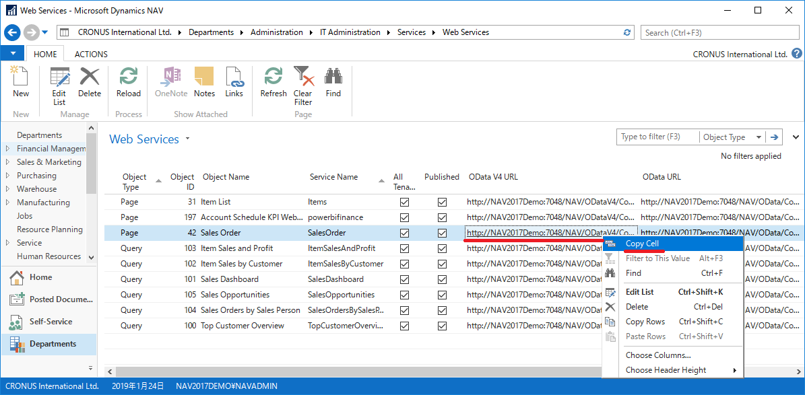Go back with the blue back arrow
This screenshot has width=805, height=395.
pos(12,32)
